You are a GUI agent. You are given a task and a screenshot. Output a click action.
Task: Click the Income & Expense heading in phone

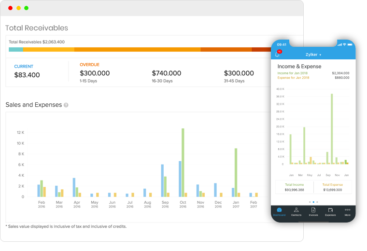tap(299, 67)
